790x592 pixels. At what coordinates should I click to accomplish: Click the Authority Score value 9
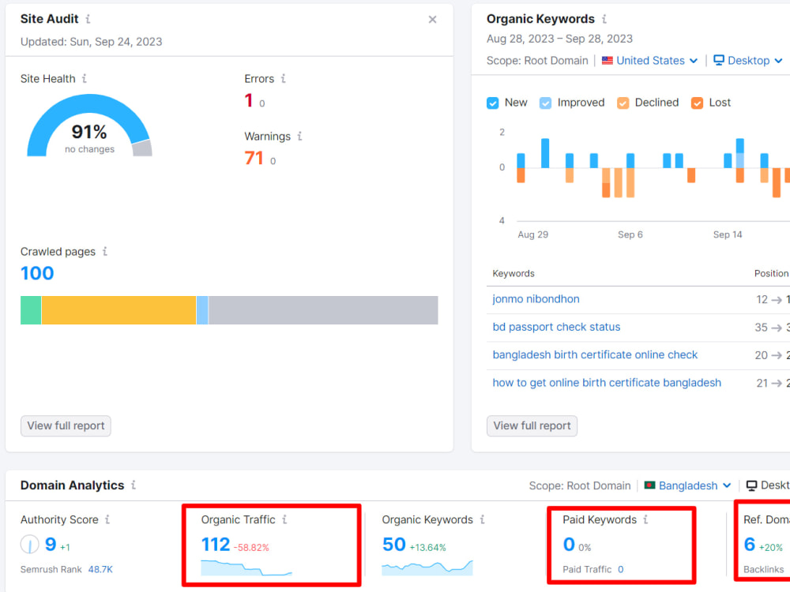pos(51,545)
